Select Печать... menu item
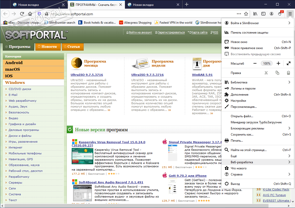This screenshot has height=208, width=295. [258, 140]
